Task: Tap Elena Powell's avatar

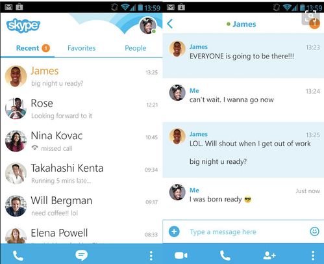Action: point(16,235)
